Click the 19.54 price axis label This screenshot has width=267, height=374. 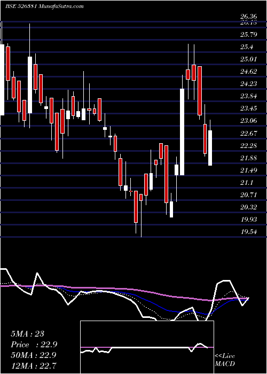pyautogui.click(x=249, y=232)
